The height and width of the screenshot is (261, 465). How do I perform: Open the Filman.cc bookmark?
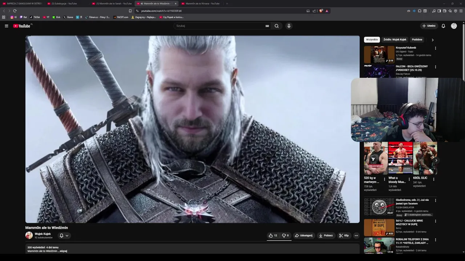(97, 17)
